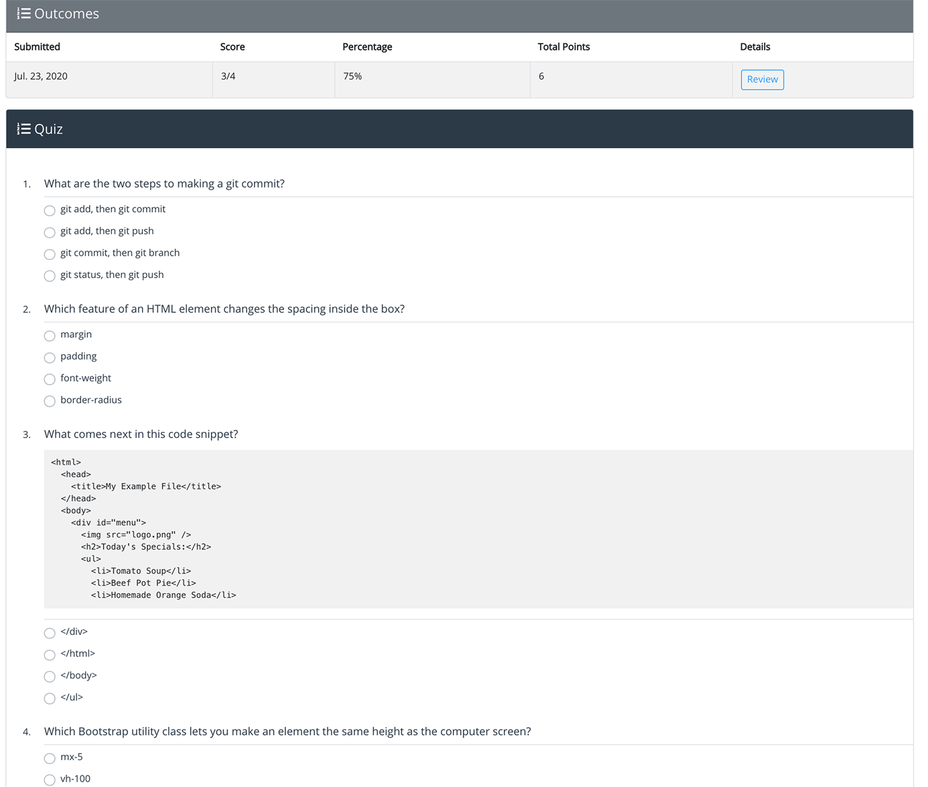
Task: Choose 'git add, then git push' answer
Action: [x=50, y=232]
